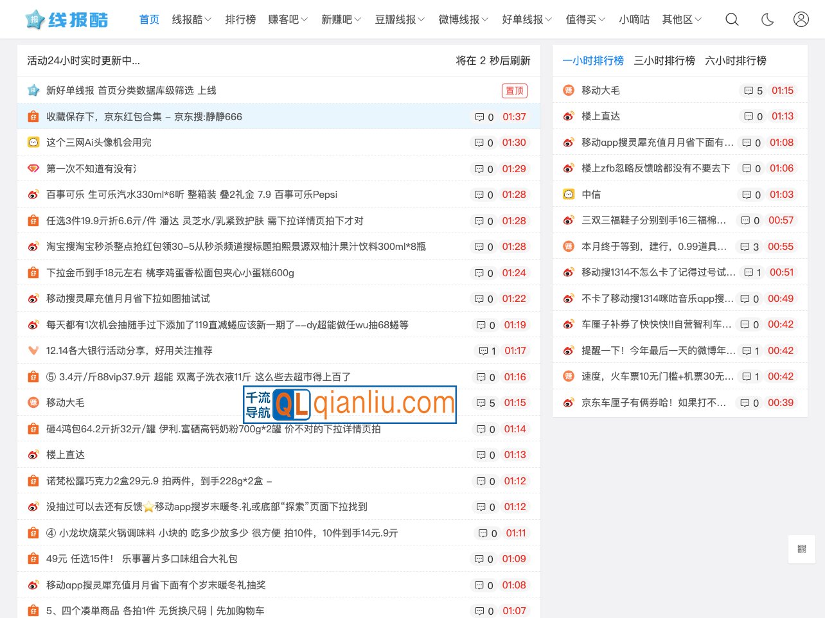Open the pinned post 新好单线报 首页分类数据库级筛选
The height and width of the screenshot is (618, 825).
131,91
